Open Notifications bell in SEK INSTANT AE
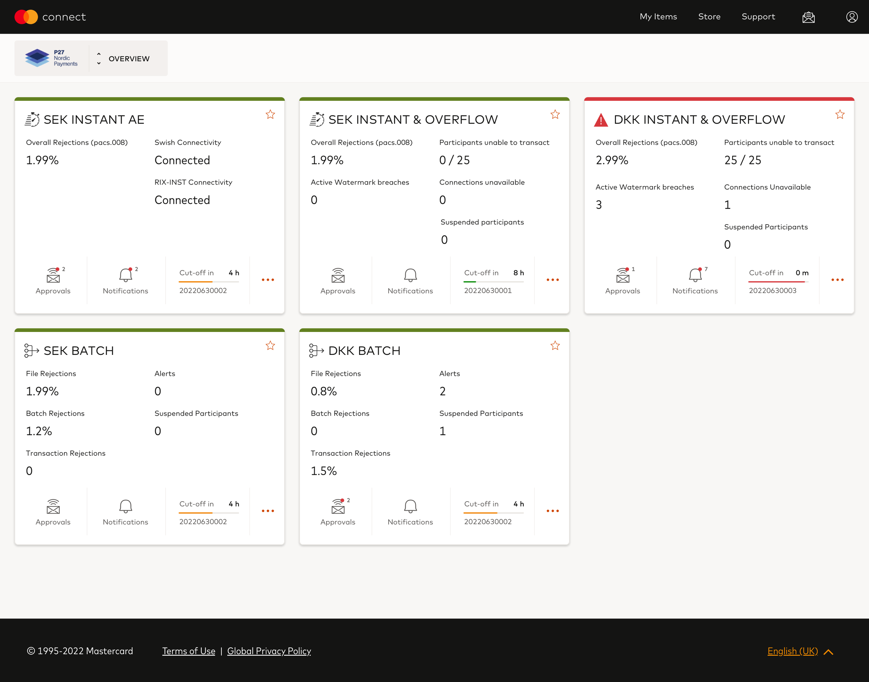 tap(125, 281)
